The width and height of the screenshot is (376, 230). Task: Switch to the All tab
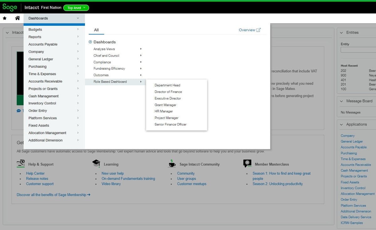96,30
